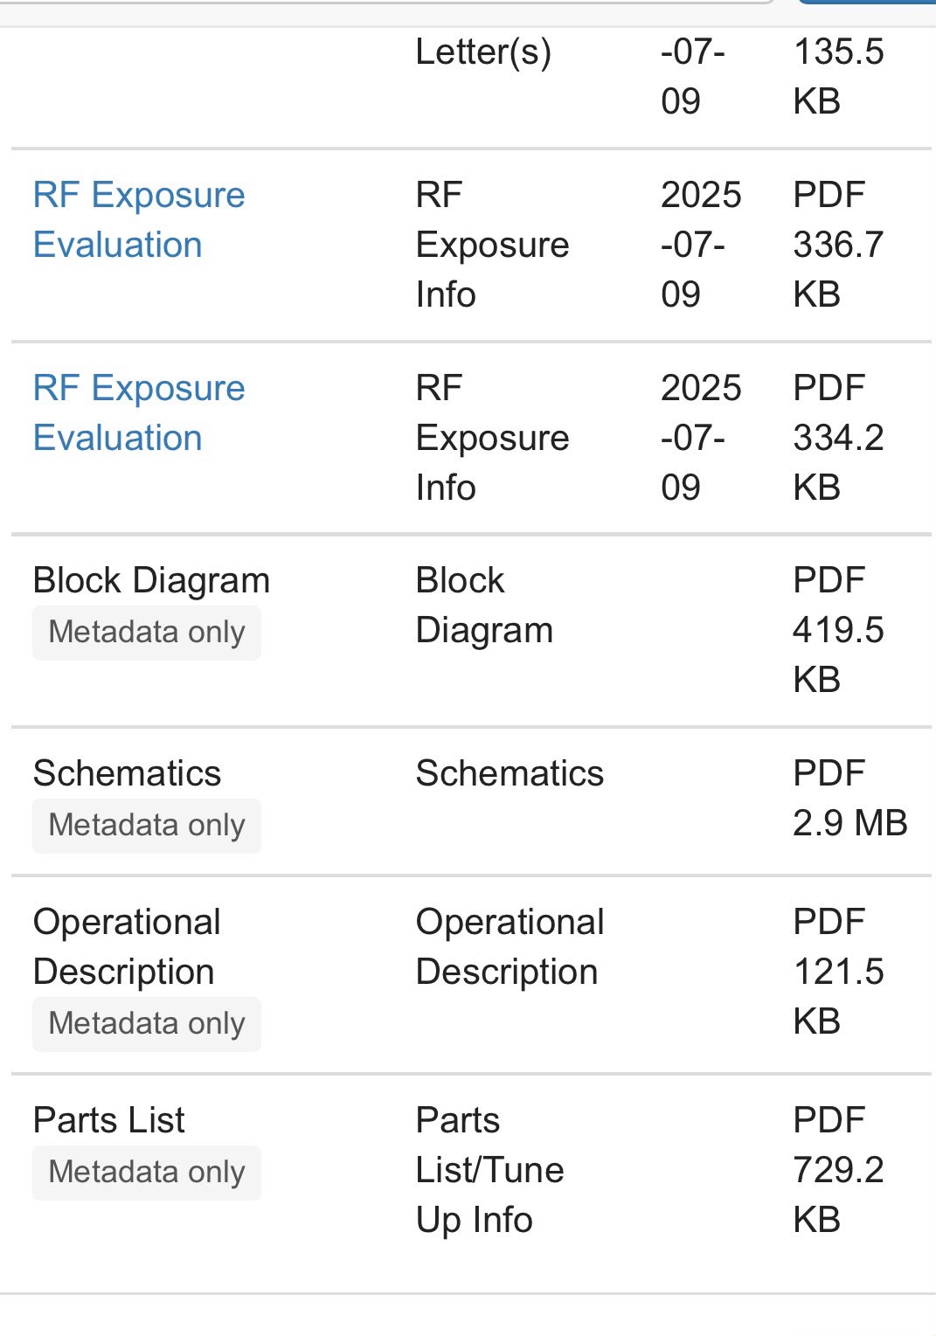
Task: Click date cell beside 336.7 KB RF Exposure entry
Action: [x=701, y=245]
